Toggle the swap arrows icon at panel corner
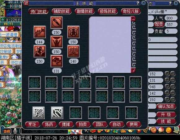The height and width of the screenshot is (140, 180). pyautogui.click(x=26, y=3)
